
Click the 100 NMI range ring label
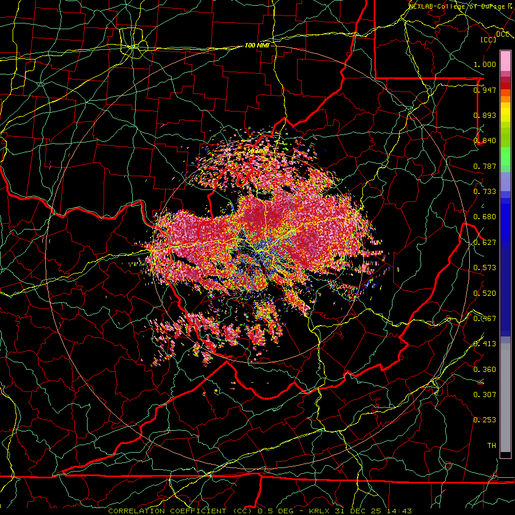click(x=257, y=45)
